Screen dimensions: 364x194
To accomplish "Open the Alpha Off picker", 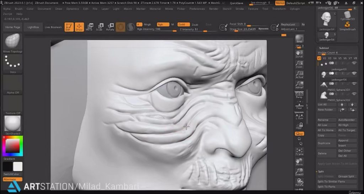I will click(x=12, y=84).
